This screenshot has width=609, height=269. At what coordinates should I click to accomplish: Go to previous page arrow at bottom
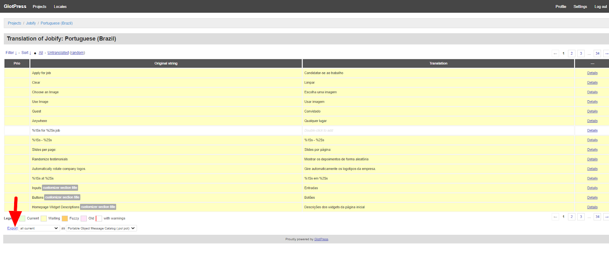tap(555, 217)
